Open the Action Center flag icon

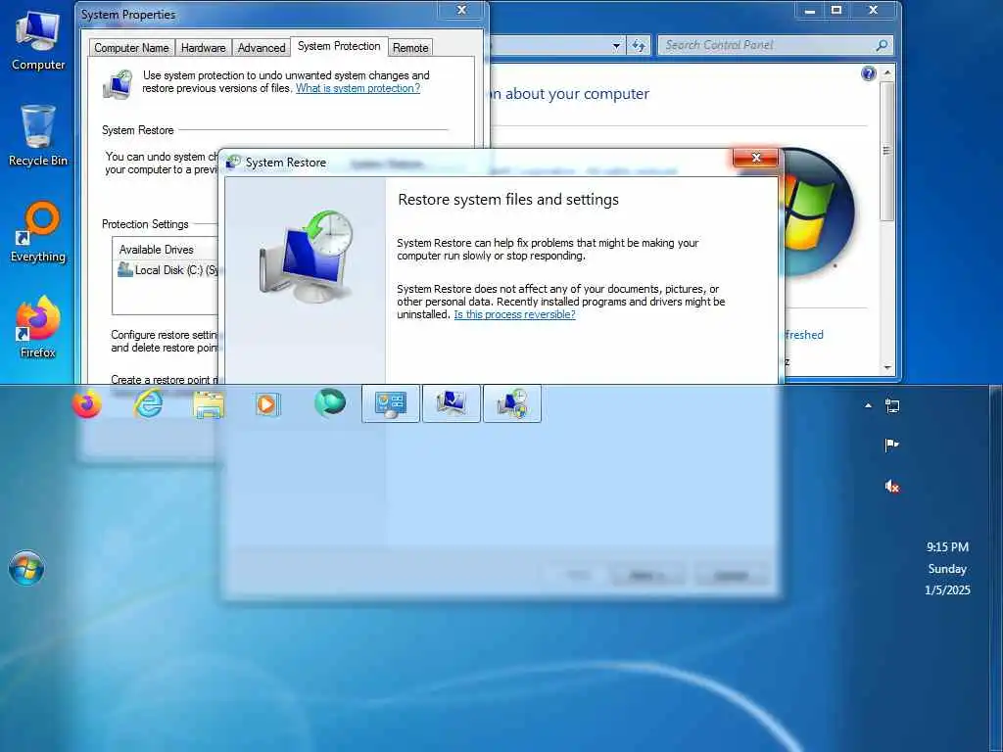[891, 446]
